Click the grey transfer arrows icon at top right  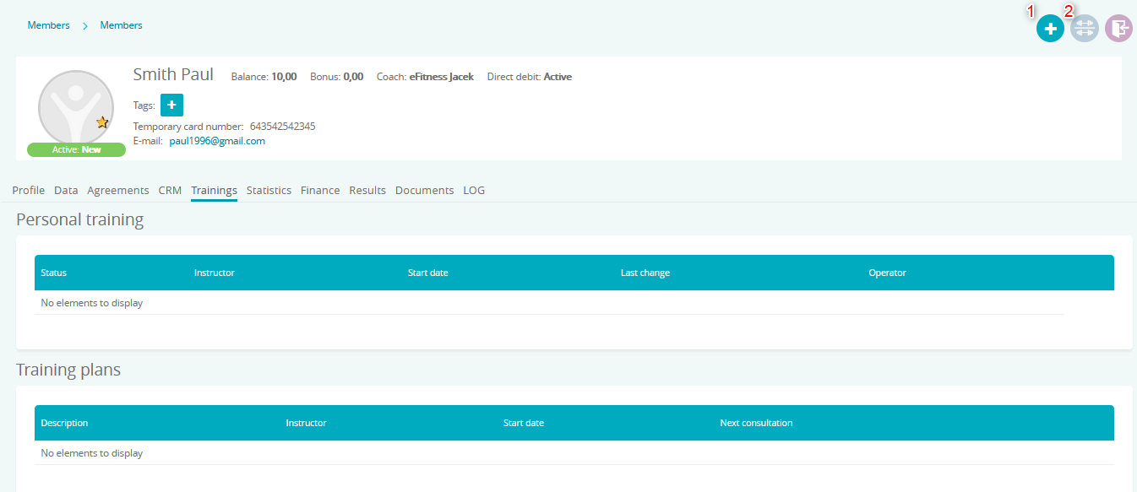pos(1085,29)
